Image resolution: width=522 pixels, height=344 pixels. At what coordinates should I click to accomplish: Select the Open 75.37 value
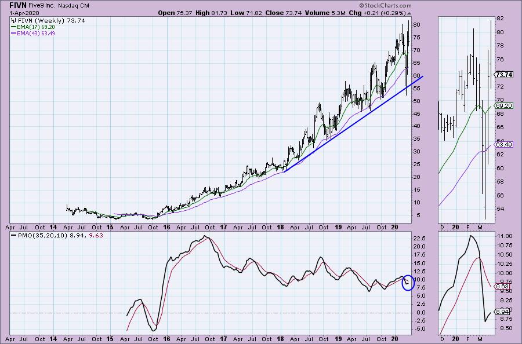pyautogui.click(x=175, y=13)
